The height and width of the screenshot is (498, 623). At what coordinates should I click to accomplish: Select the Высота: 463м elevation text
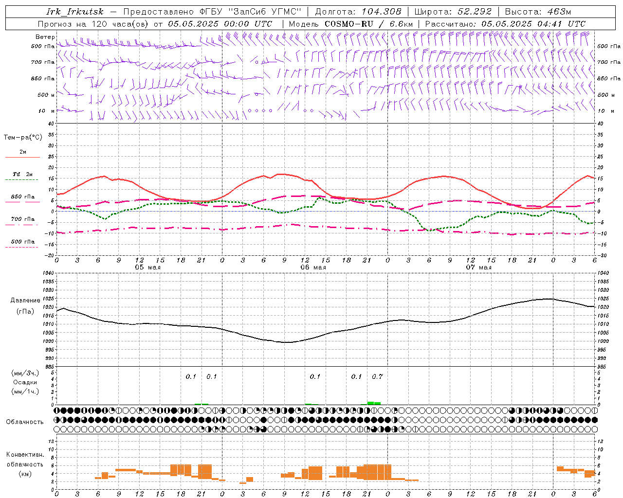[538, 12]
